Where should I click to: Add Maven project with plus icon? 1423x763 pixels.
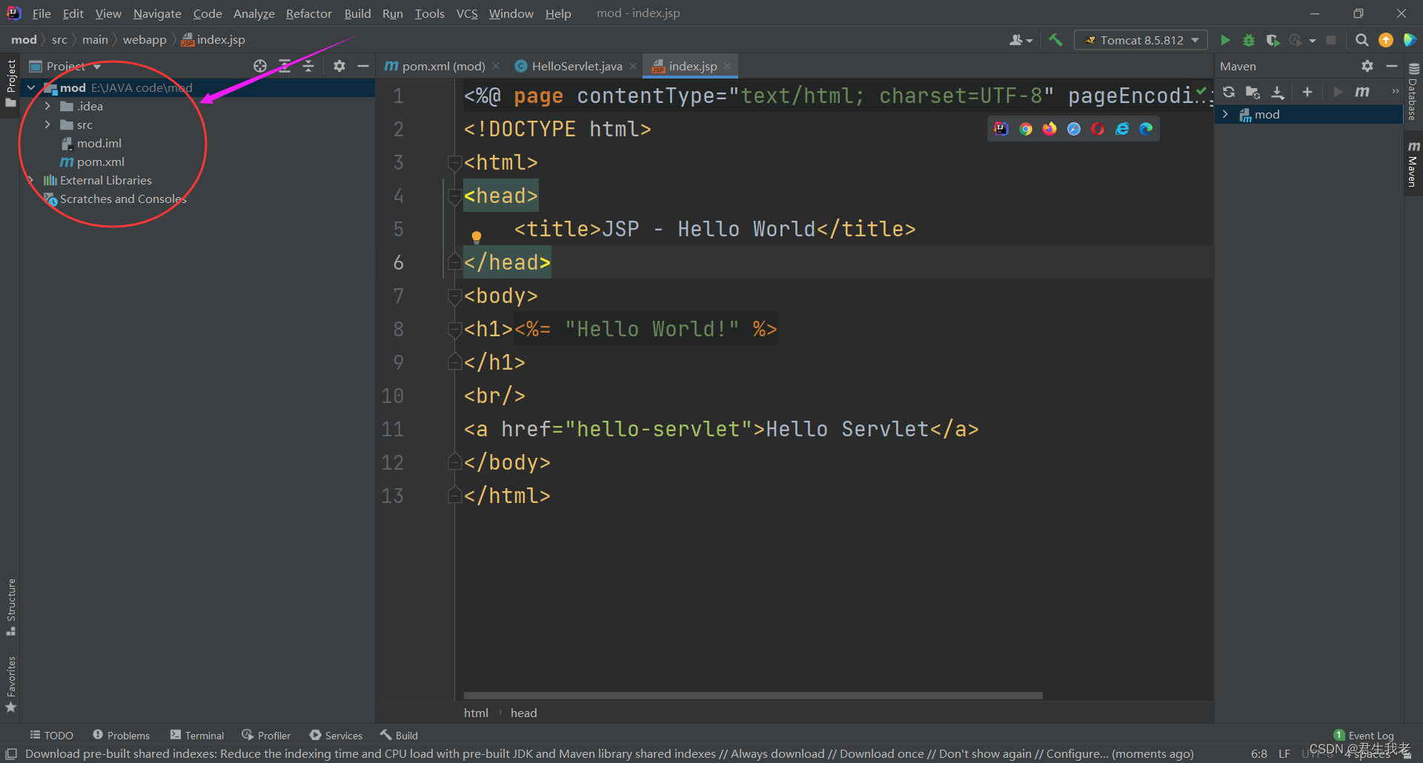point(1307,92)
